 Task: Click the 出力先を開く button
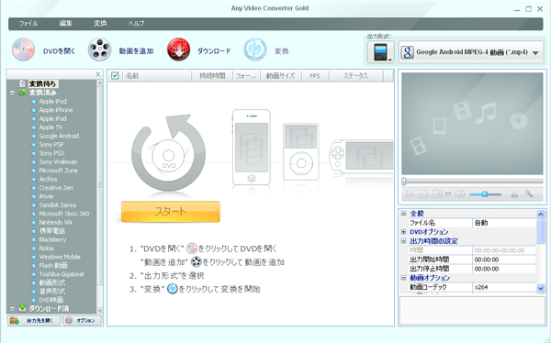(34, 320)
